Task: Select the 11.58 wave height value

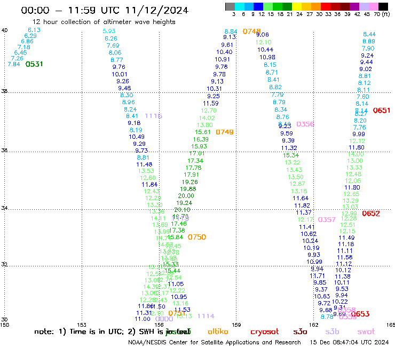Action: (x=345, y=257)
